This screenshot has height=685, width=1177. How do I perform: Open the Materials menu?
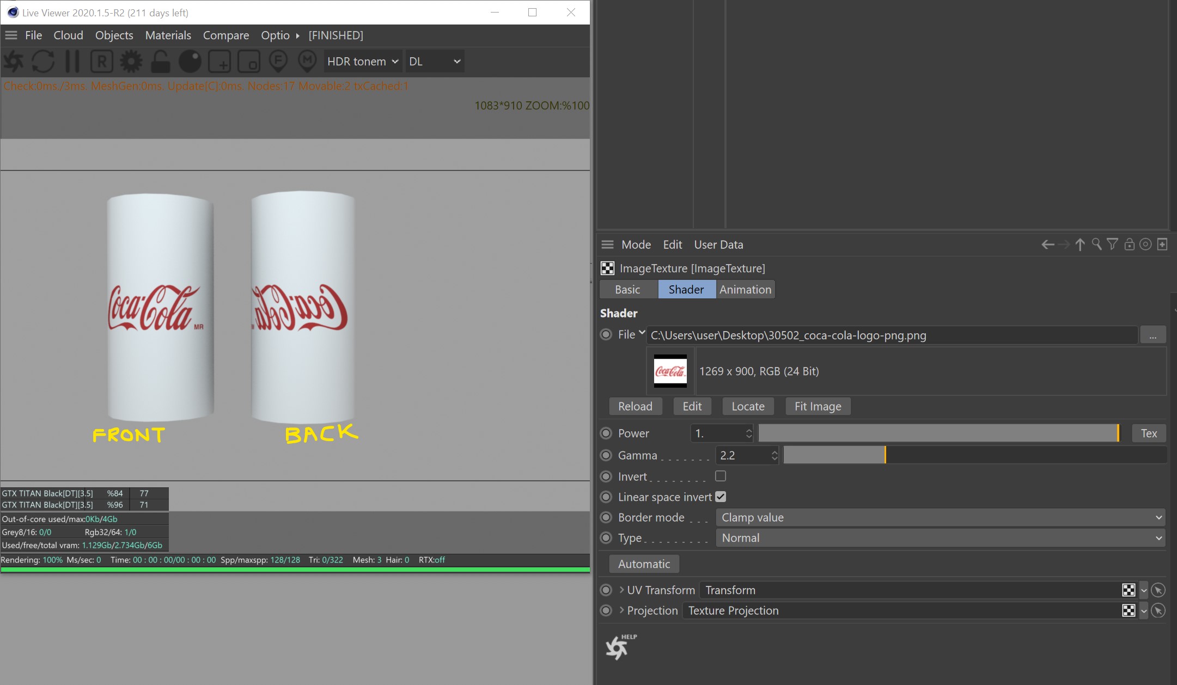coord(168,35)
